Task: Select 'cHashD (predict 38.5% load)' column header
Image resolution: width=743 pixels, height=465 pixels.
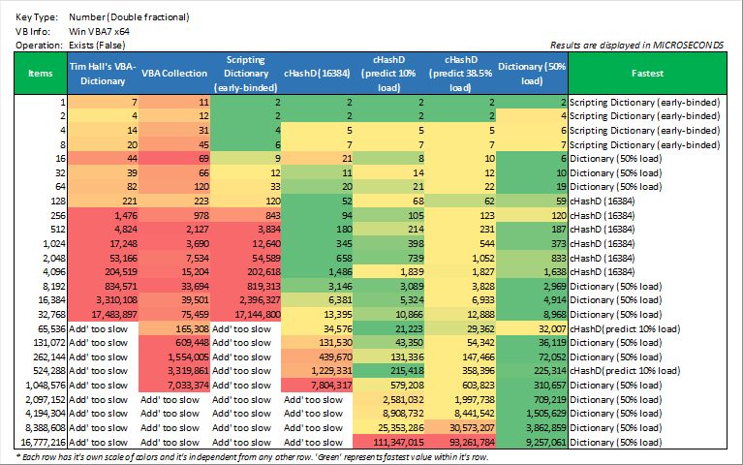Action: (461, 73)
